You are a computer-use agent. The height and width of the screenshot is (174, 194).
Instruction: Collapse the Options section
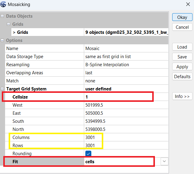[2, 40]
